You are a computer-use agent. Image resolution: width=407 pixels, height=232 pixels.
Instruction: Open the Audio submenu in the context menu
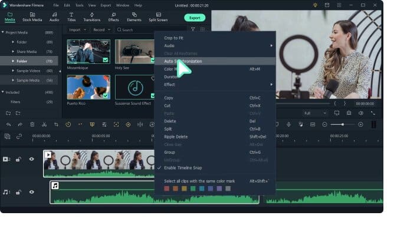pyautogui.click(x=215, y=45)
